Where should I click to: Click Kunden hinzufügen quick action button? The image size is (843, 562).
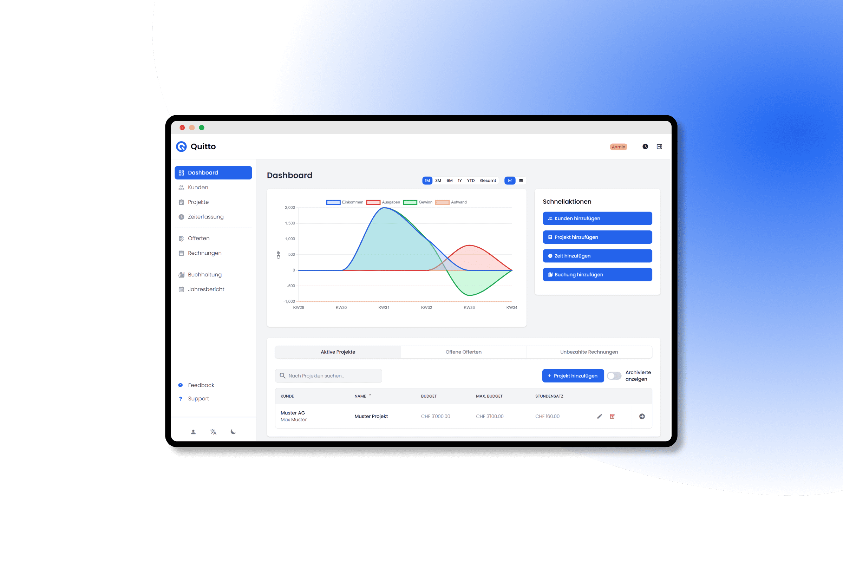coord(596,218)
